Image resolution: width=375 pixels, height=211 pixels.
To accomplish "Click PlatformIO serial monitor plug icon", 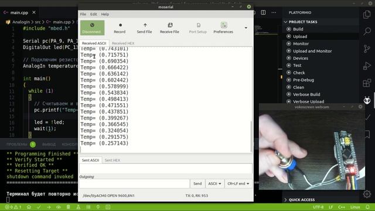I will (98, 207).
